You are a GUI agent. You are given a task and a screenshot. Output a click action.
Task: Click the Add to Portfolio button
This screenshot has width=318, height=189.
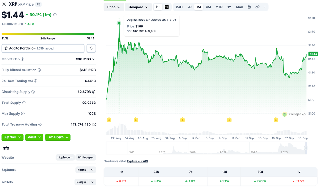[43, 48]
